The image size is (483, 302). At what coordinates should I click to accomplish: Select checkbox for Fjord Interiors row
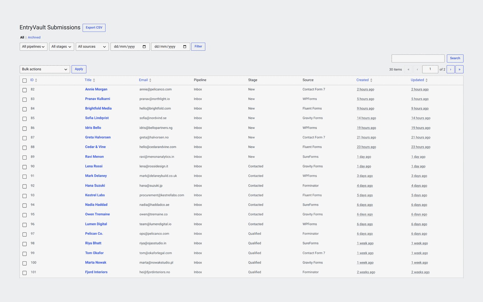pyautogui.click(x=24, y=273)
